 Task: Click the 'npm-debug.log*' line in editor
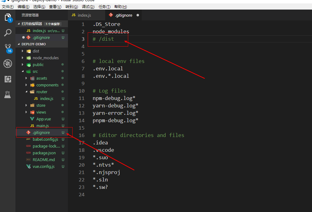point(114,98)
